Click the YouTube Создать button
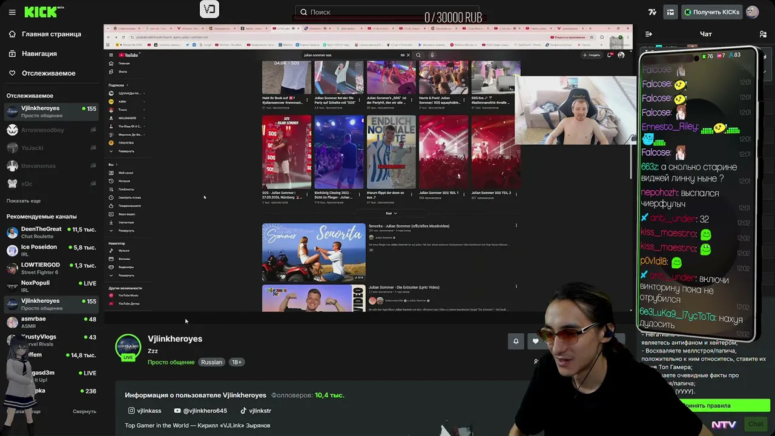Image resolution: width=775 pixels, height=436 pixels. click(592, 55)
